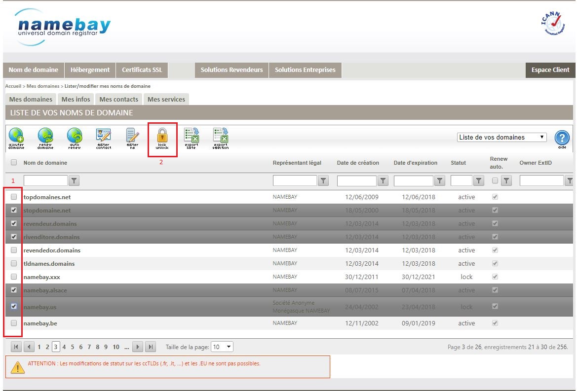Open the Taille de la page dropdown
Screen dimensions: 578x391
click(x=222, y=347)
